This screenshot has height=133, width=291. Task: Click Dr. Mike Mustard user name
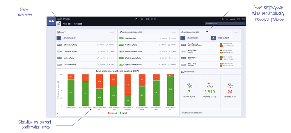click(229, 19)
